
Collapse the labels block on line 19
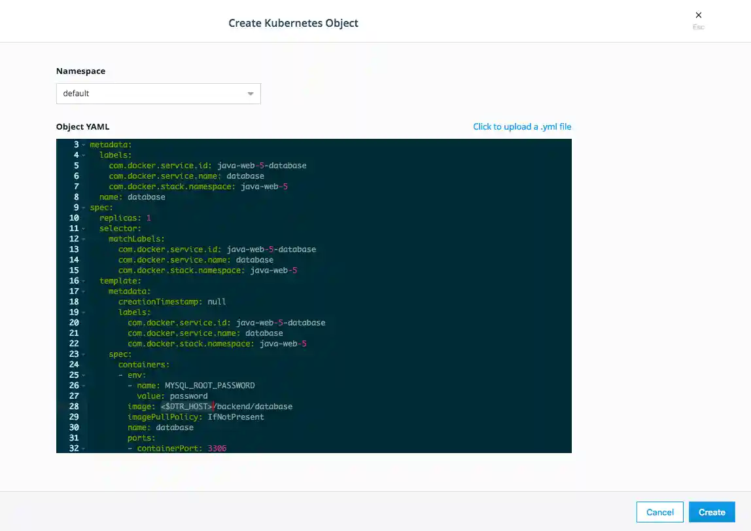(x=84, y=312)
